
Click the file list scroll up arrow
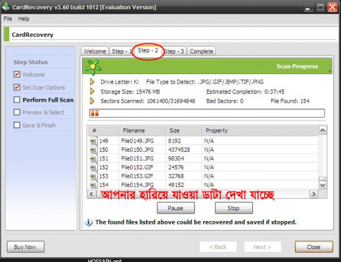tap(323, 130)
